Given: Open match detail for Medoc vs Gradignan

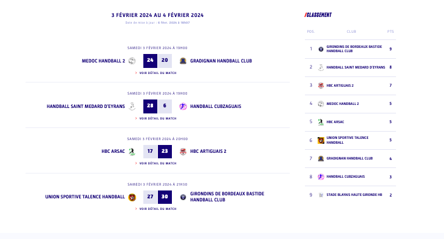Looking at the screenshot, I should (x=155, y=73).
